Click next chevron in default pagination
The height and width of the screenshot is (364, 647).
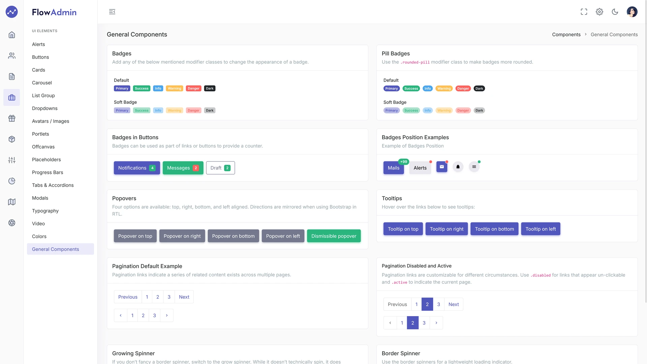pyautogui.click(x=167, y=315)
